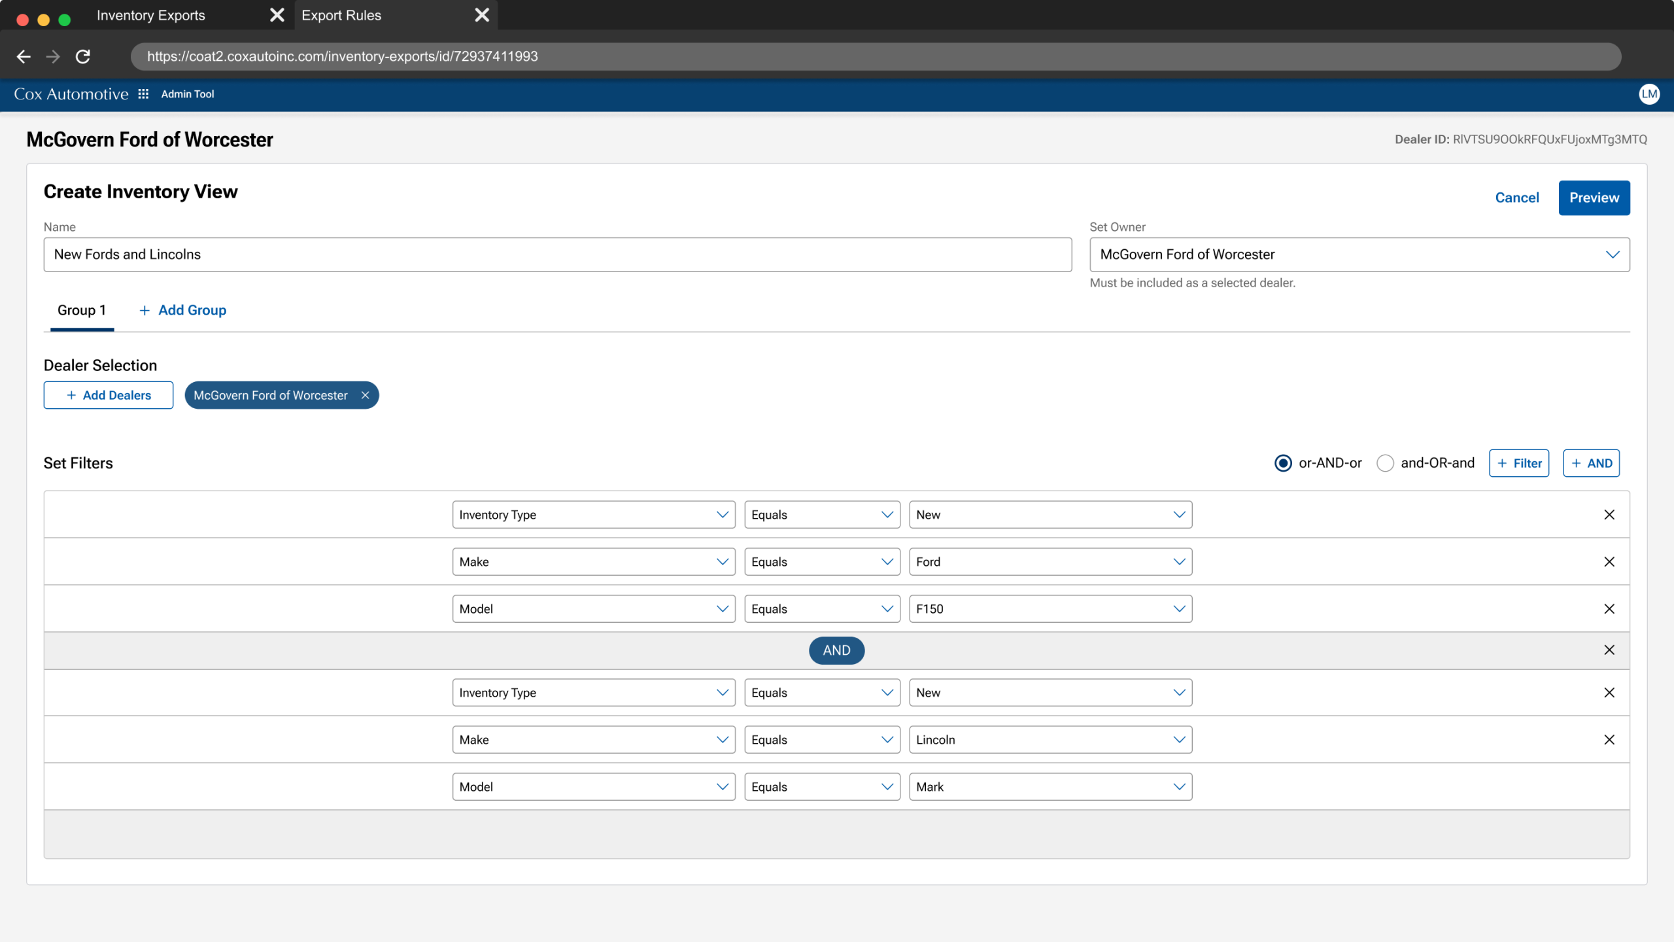Close the Inventory Exports tab
Viewport: 1674px width, 942px height.
point(277,15)
